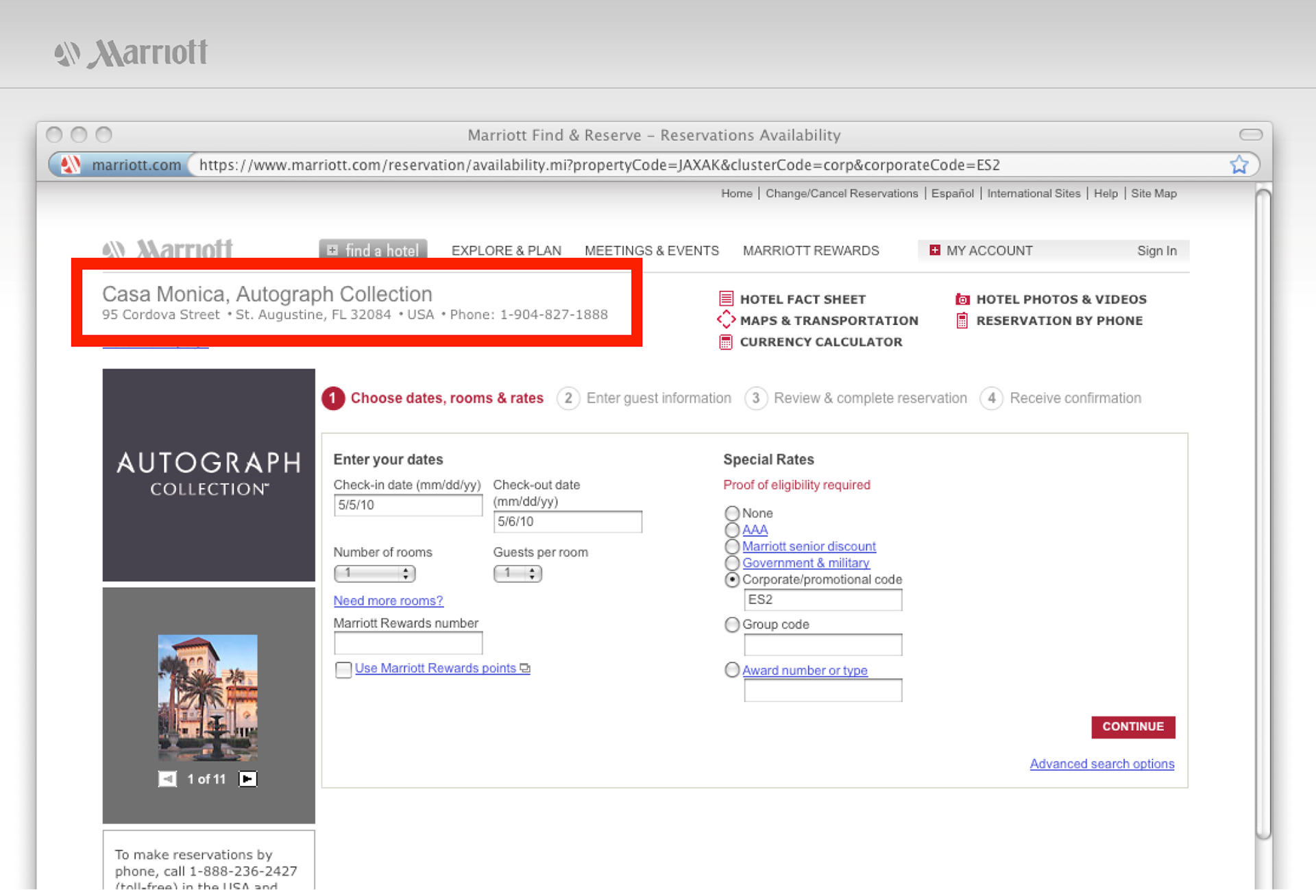
Task: Show previous hotel photo with arrow
Action: click(167, 779)
